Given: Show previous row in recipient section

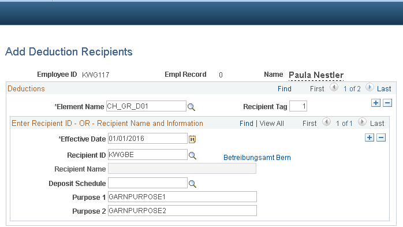Looking at the screenshot, I should pyautogui.click(x=326, y=122).
